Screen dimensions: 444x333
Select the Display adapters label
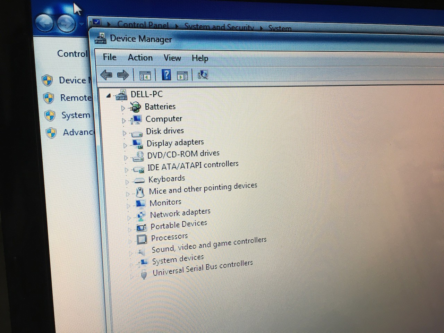(x=175, y=143)
